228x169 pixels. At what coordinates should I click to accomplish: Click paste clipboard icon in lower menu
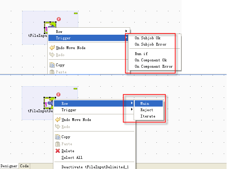58,144
